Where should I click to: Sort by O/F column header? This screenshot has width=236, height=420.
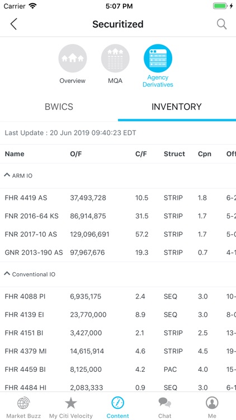(75, 154)
